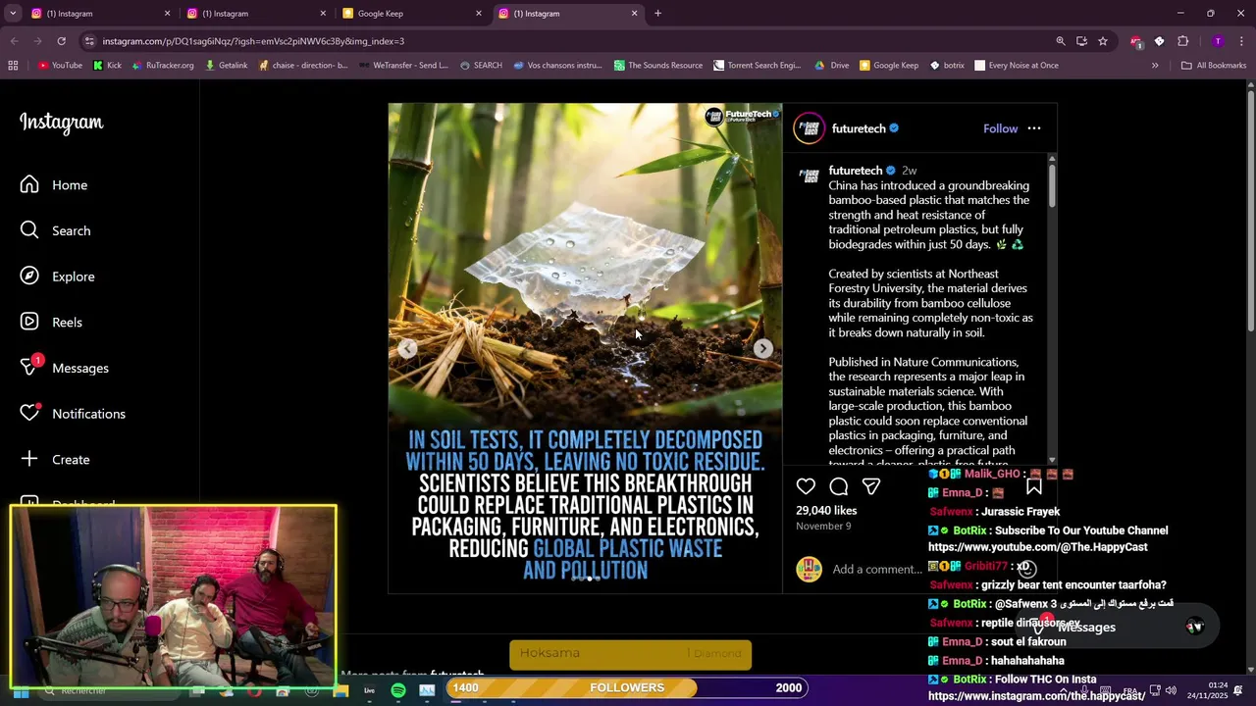Open the Chrome profile avatar menu
The height and width of the screenshot is (706, 1256).
1218,41
